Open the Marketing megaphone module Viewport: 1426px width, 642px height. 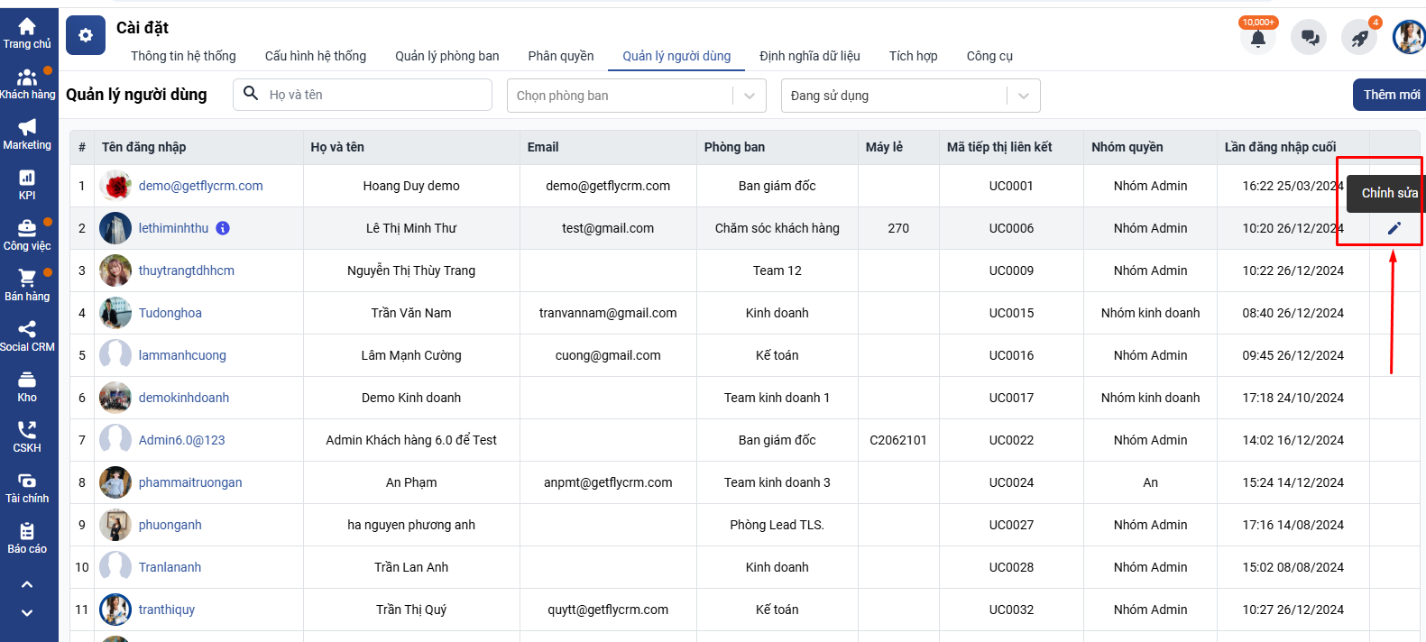27,133
